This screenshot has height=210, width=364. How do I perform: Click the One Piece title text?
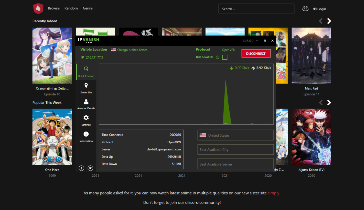pos(52,170)
